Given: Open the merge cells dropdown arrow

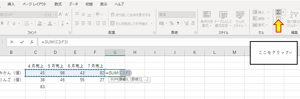Looking at the screenshot, I should (151, 24).
